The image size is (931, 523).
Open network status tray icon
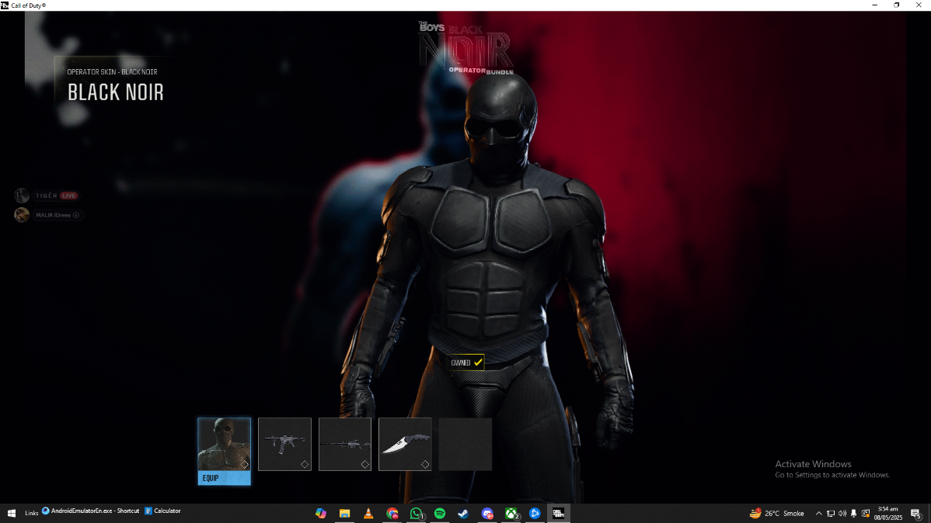[831, 514]
